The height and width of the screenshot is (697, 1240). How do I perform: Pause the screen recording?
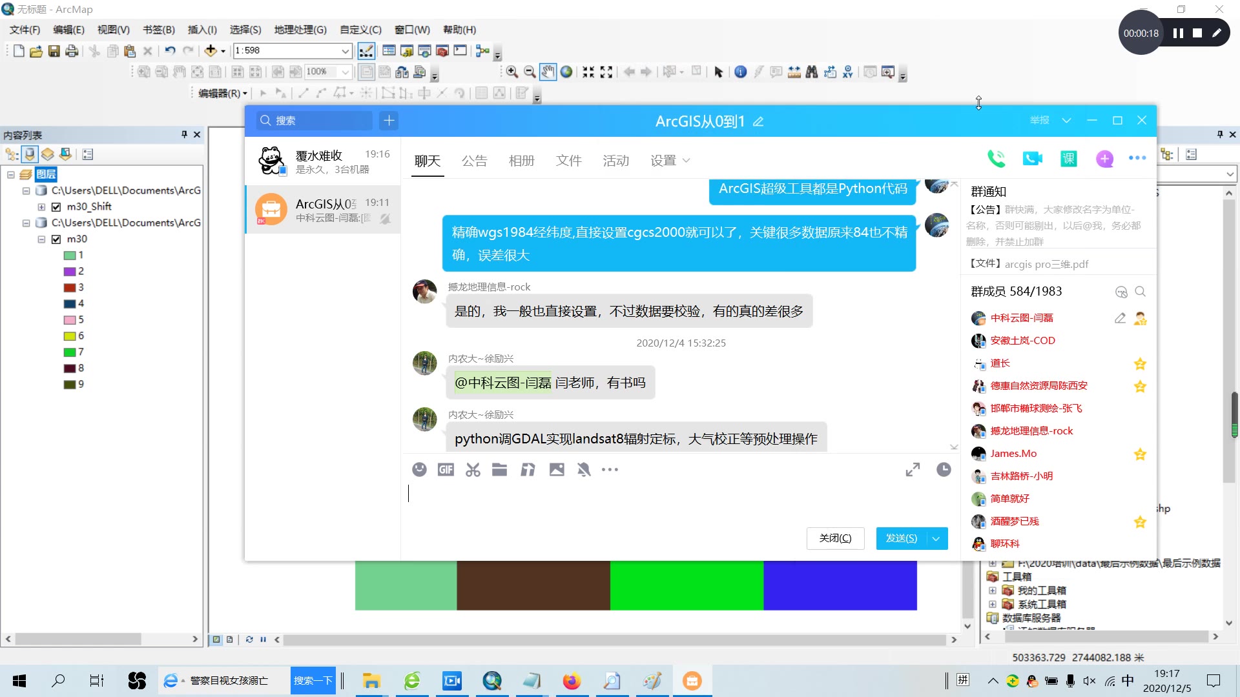click(1178, 34)
